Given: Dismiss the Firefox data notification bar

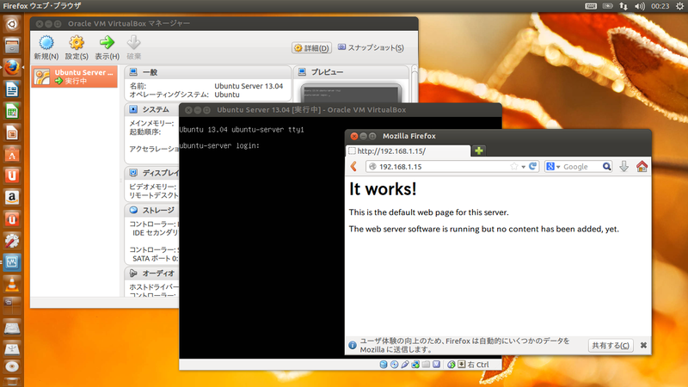Looking at the screenshot, I should click(643, 346).
